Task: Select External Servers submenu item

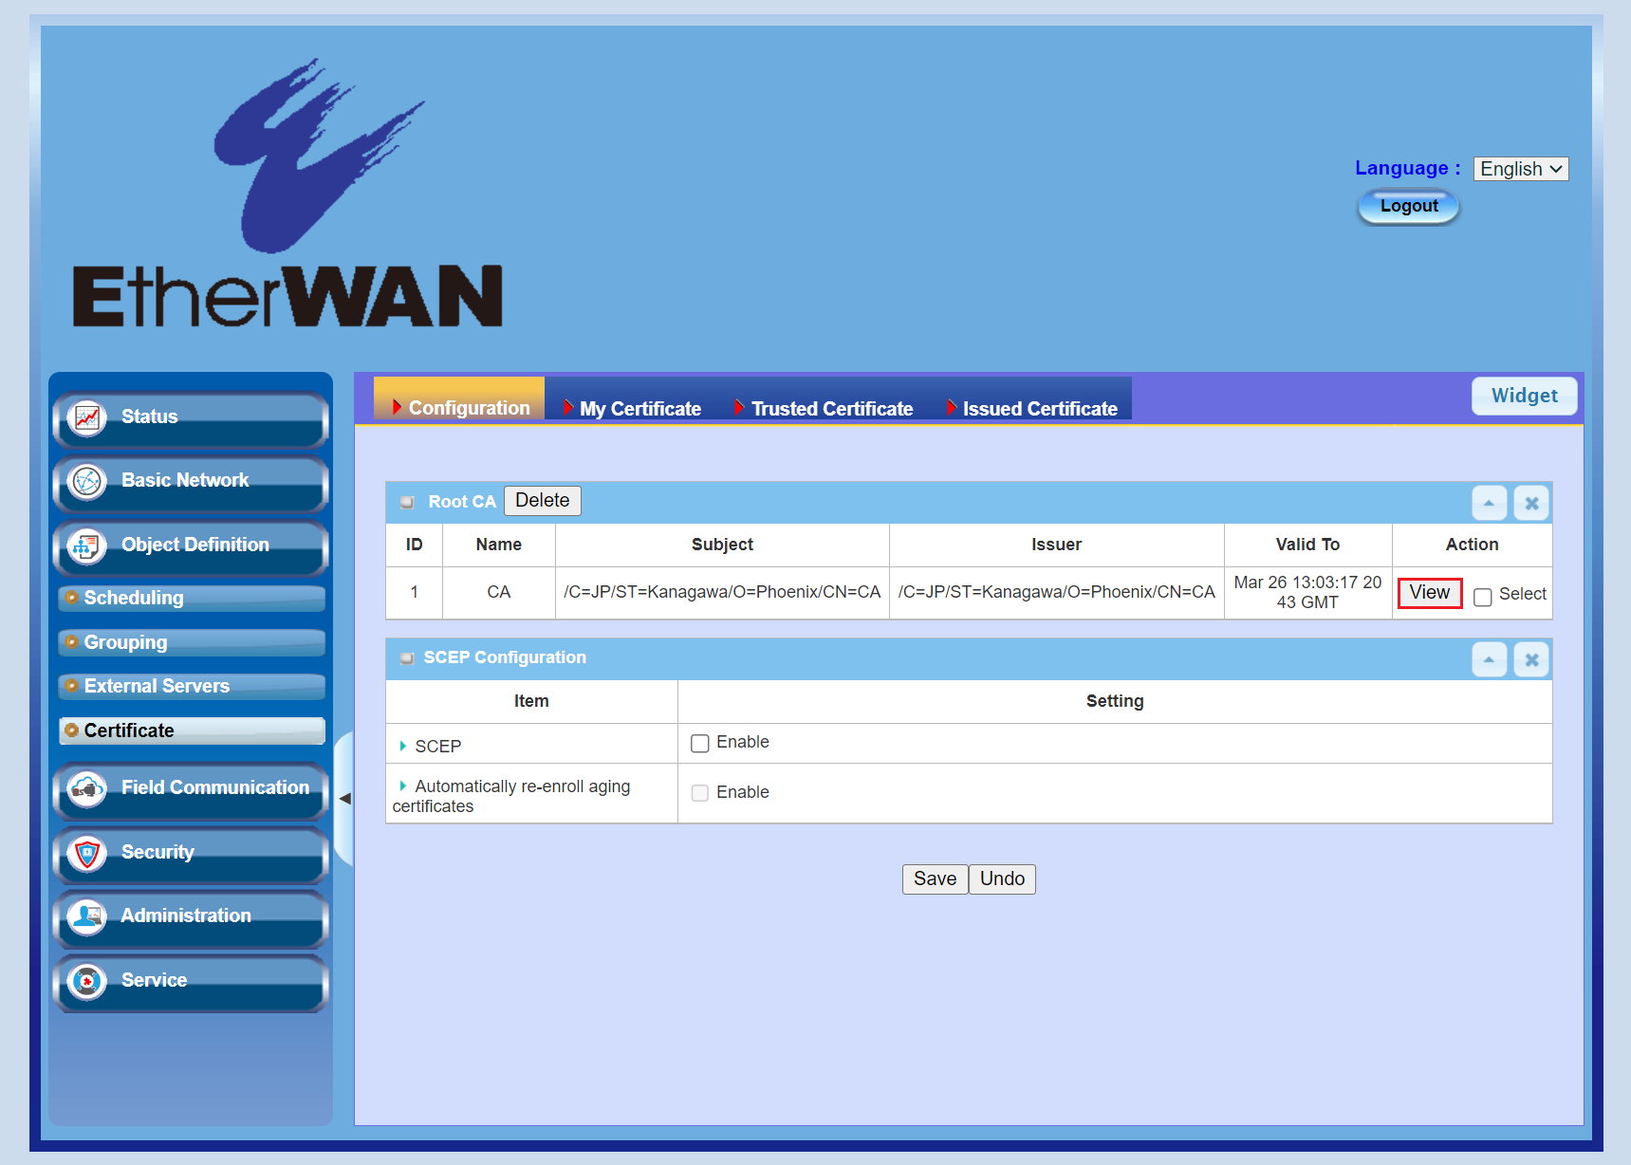Action: click(x=192, y=687)
